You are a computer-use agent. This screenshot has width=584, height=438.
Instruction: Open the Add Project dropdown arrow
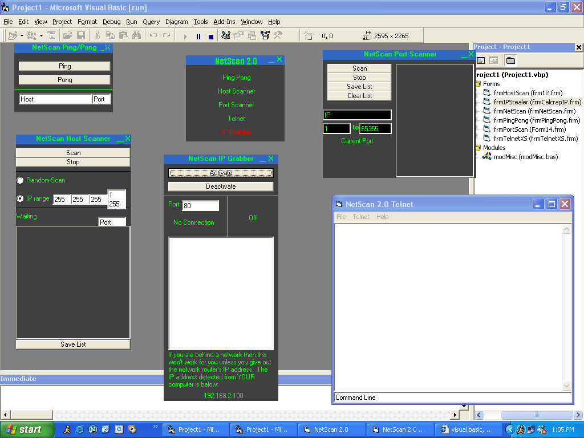click(x=21, y=36)
